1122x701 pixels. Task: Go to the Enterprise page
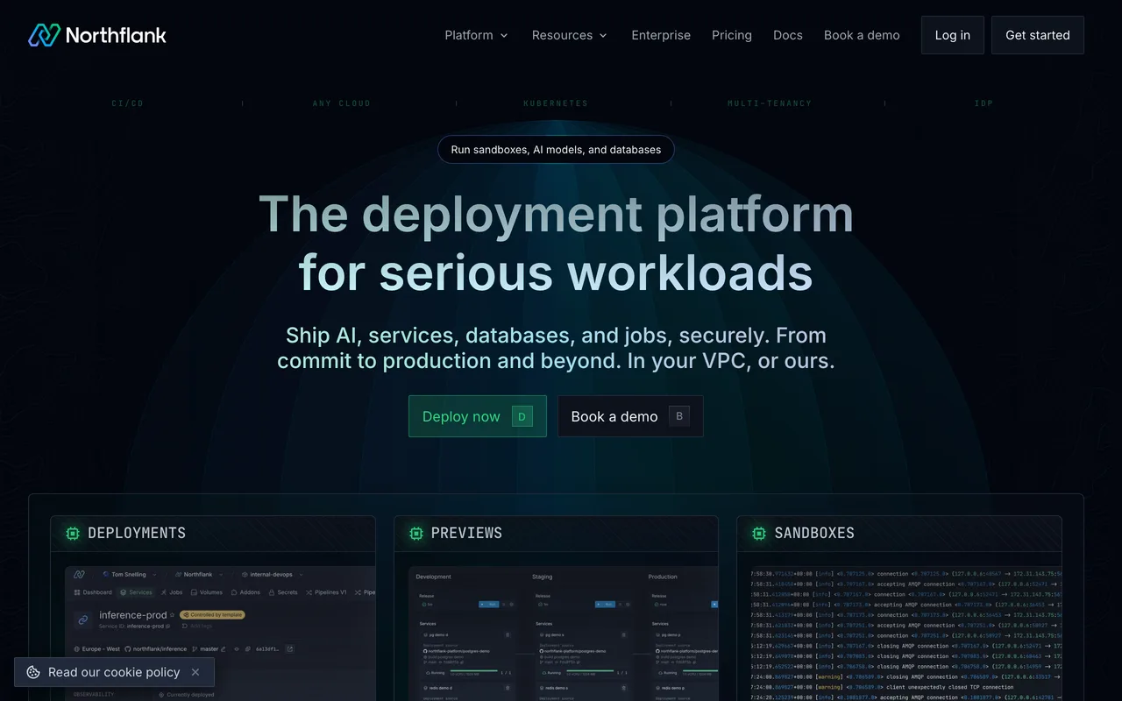(661, 35)
